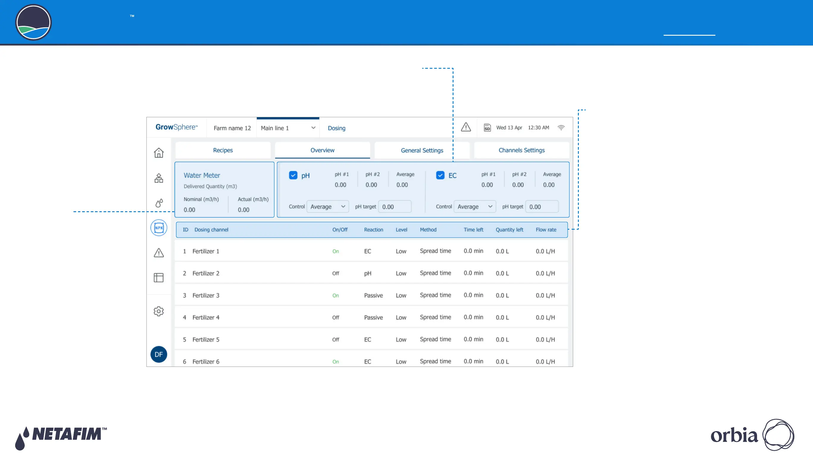
Task: Click Fertilizer 2 pH reaction cell
Action: 368,273
